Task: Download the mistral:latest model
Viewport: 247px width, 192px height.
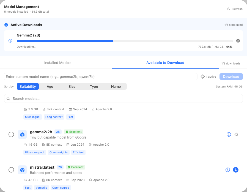Action: tap(236, 170)
